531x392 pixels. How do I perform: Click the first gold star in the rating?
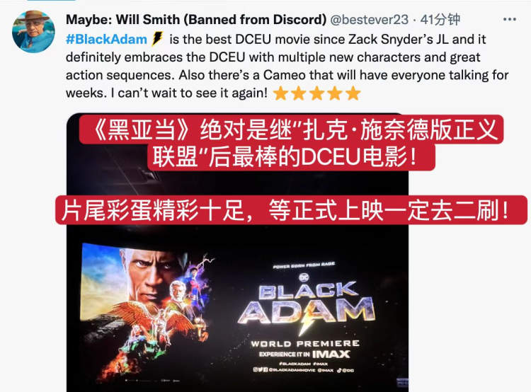[x=281, y=93]
